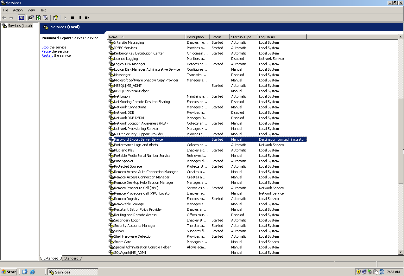404x276 pixels.
Task: Click the gear icon beside Print Spooler
Action: pyautogui.click(x=111, y=161)
